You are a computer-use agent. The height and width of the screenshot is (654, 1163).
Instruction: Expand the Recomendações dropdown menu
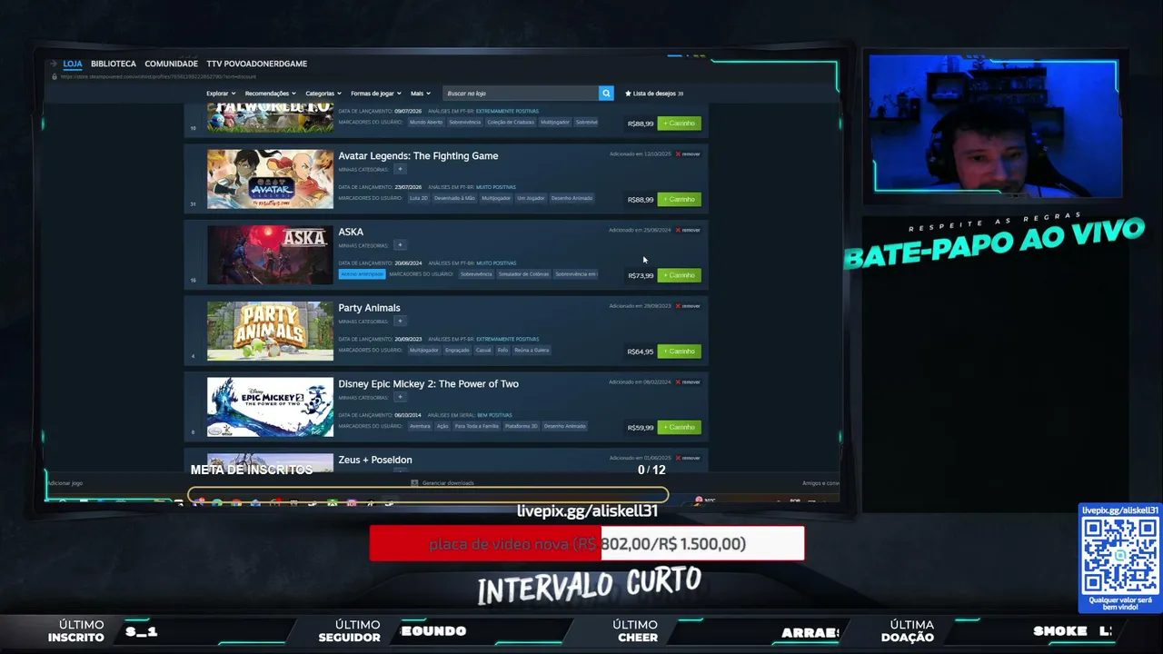tap(271, 94)
